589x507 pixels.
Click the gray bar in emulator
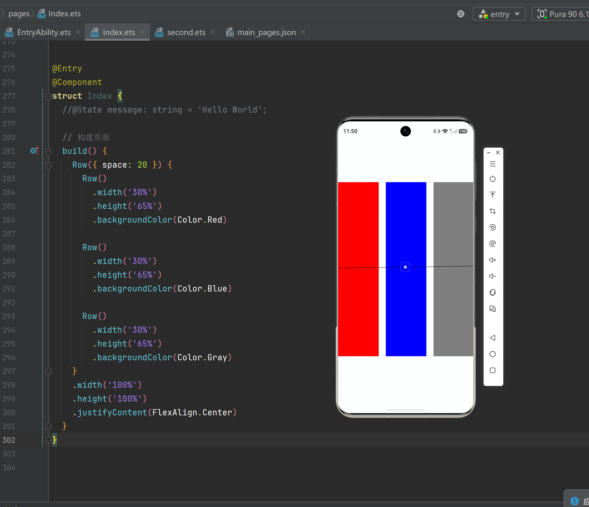[x=453, y=269]
